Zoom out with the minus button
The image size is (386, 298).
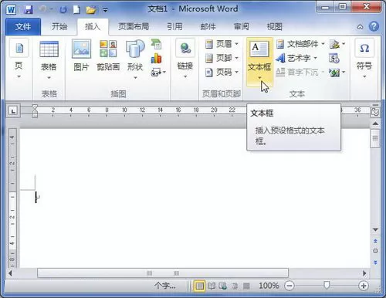coord(289,286)
